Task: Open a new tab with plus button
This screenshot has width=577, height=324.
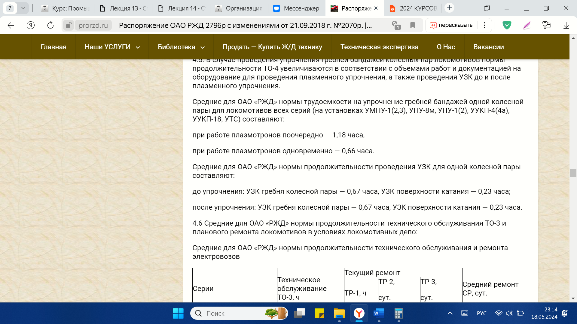Action: coord(449,8)
